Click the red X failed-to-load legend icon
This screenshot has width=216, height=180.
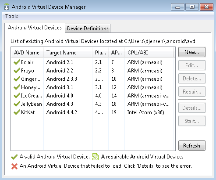tap(14, 166)
